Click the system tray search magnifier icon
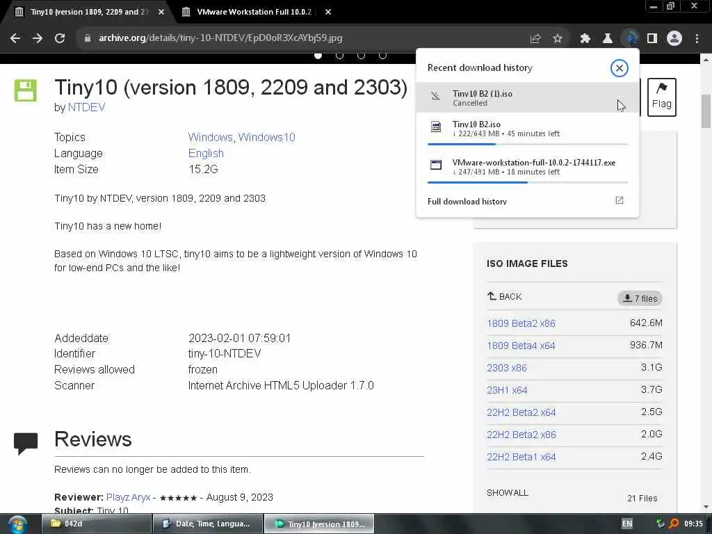Viewport: 712px width, 534px height. coord(673,524)
